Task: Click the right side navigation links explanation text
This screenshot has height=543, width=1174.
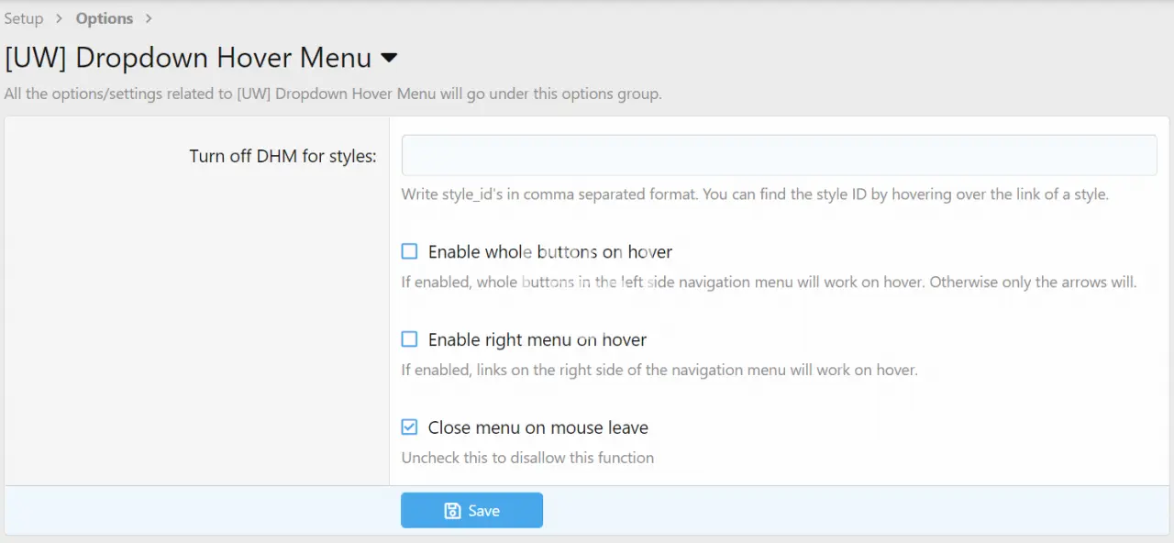Action: pos(659,370)
